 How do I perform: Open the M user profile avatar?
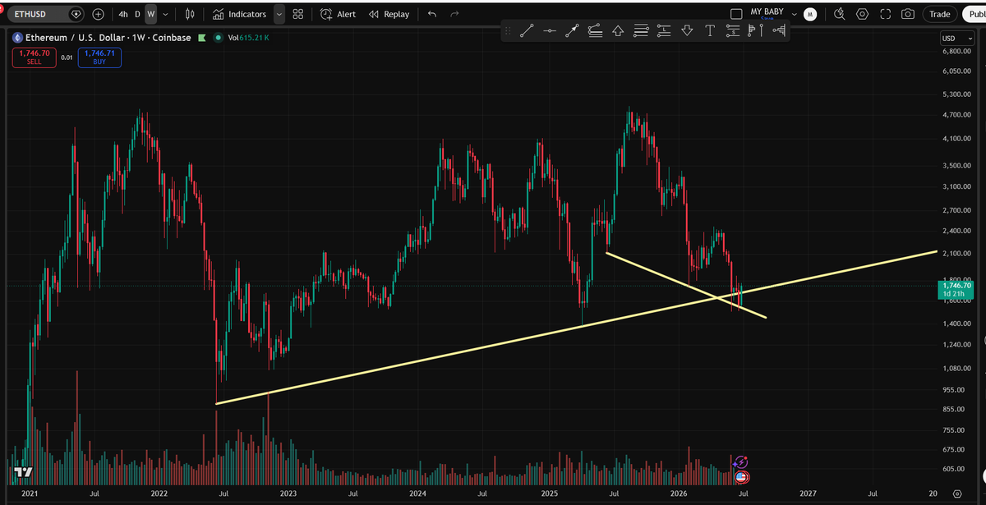point(810,14)
